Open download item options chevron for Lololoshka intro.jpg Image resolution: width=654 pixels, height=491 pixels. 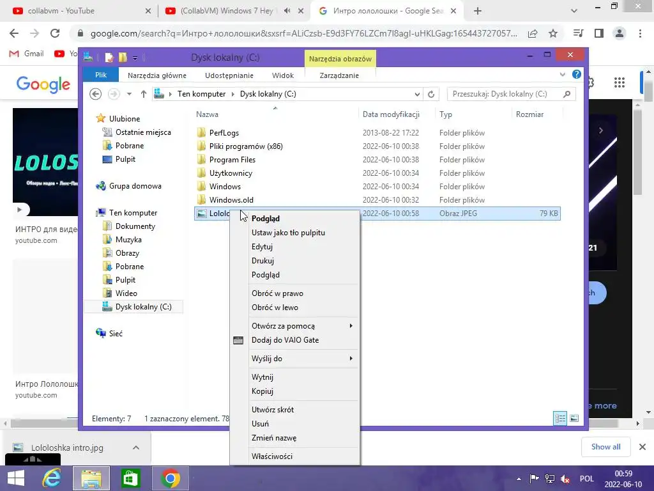click(x=136, y=448)
